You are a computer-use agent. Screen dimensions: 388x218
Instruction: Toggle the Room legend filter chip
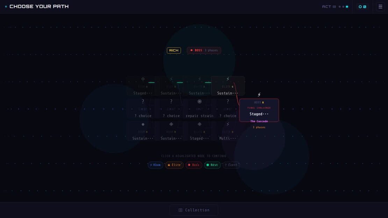(156, 165)
